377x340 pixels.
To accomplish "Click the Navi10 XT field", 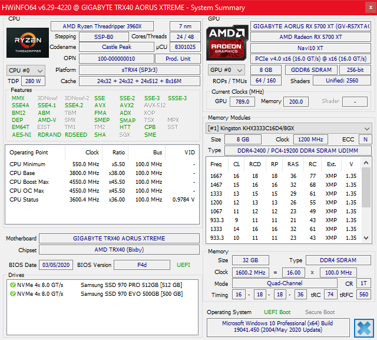I will 310,48.
